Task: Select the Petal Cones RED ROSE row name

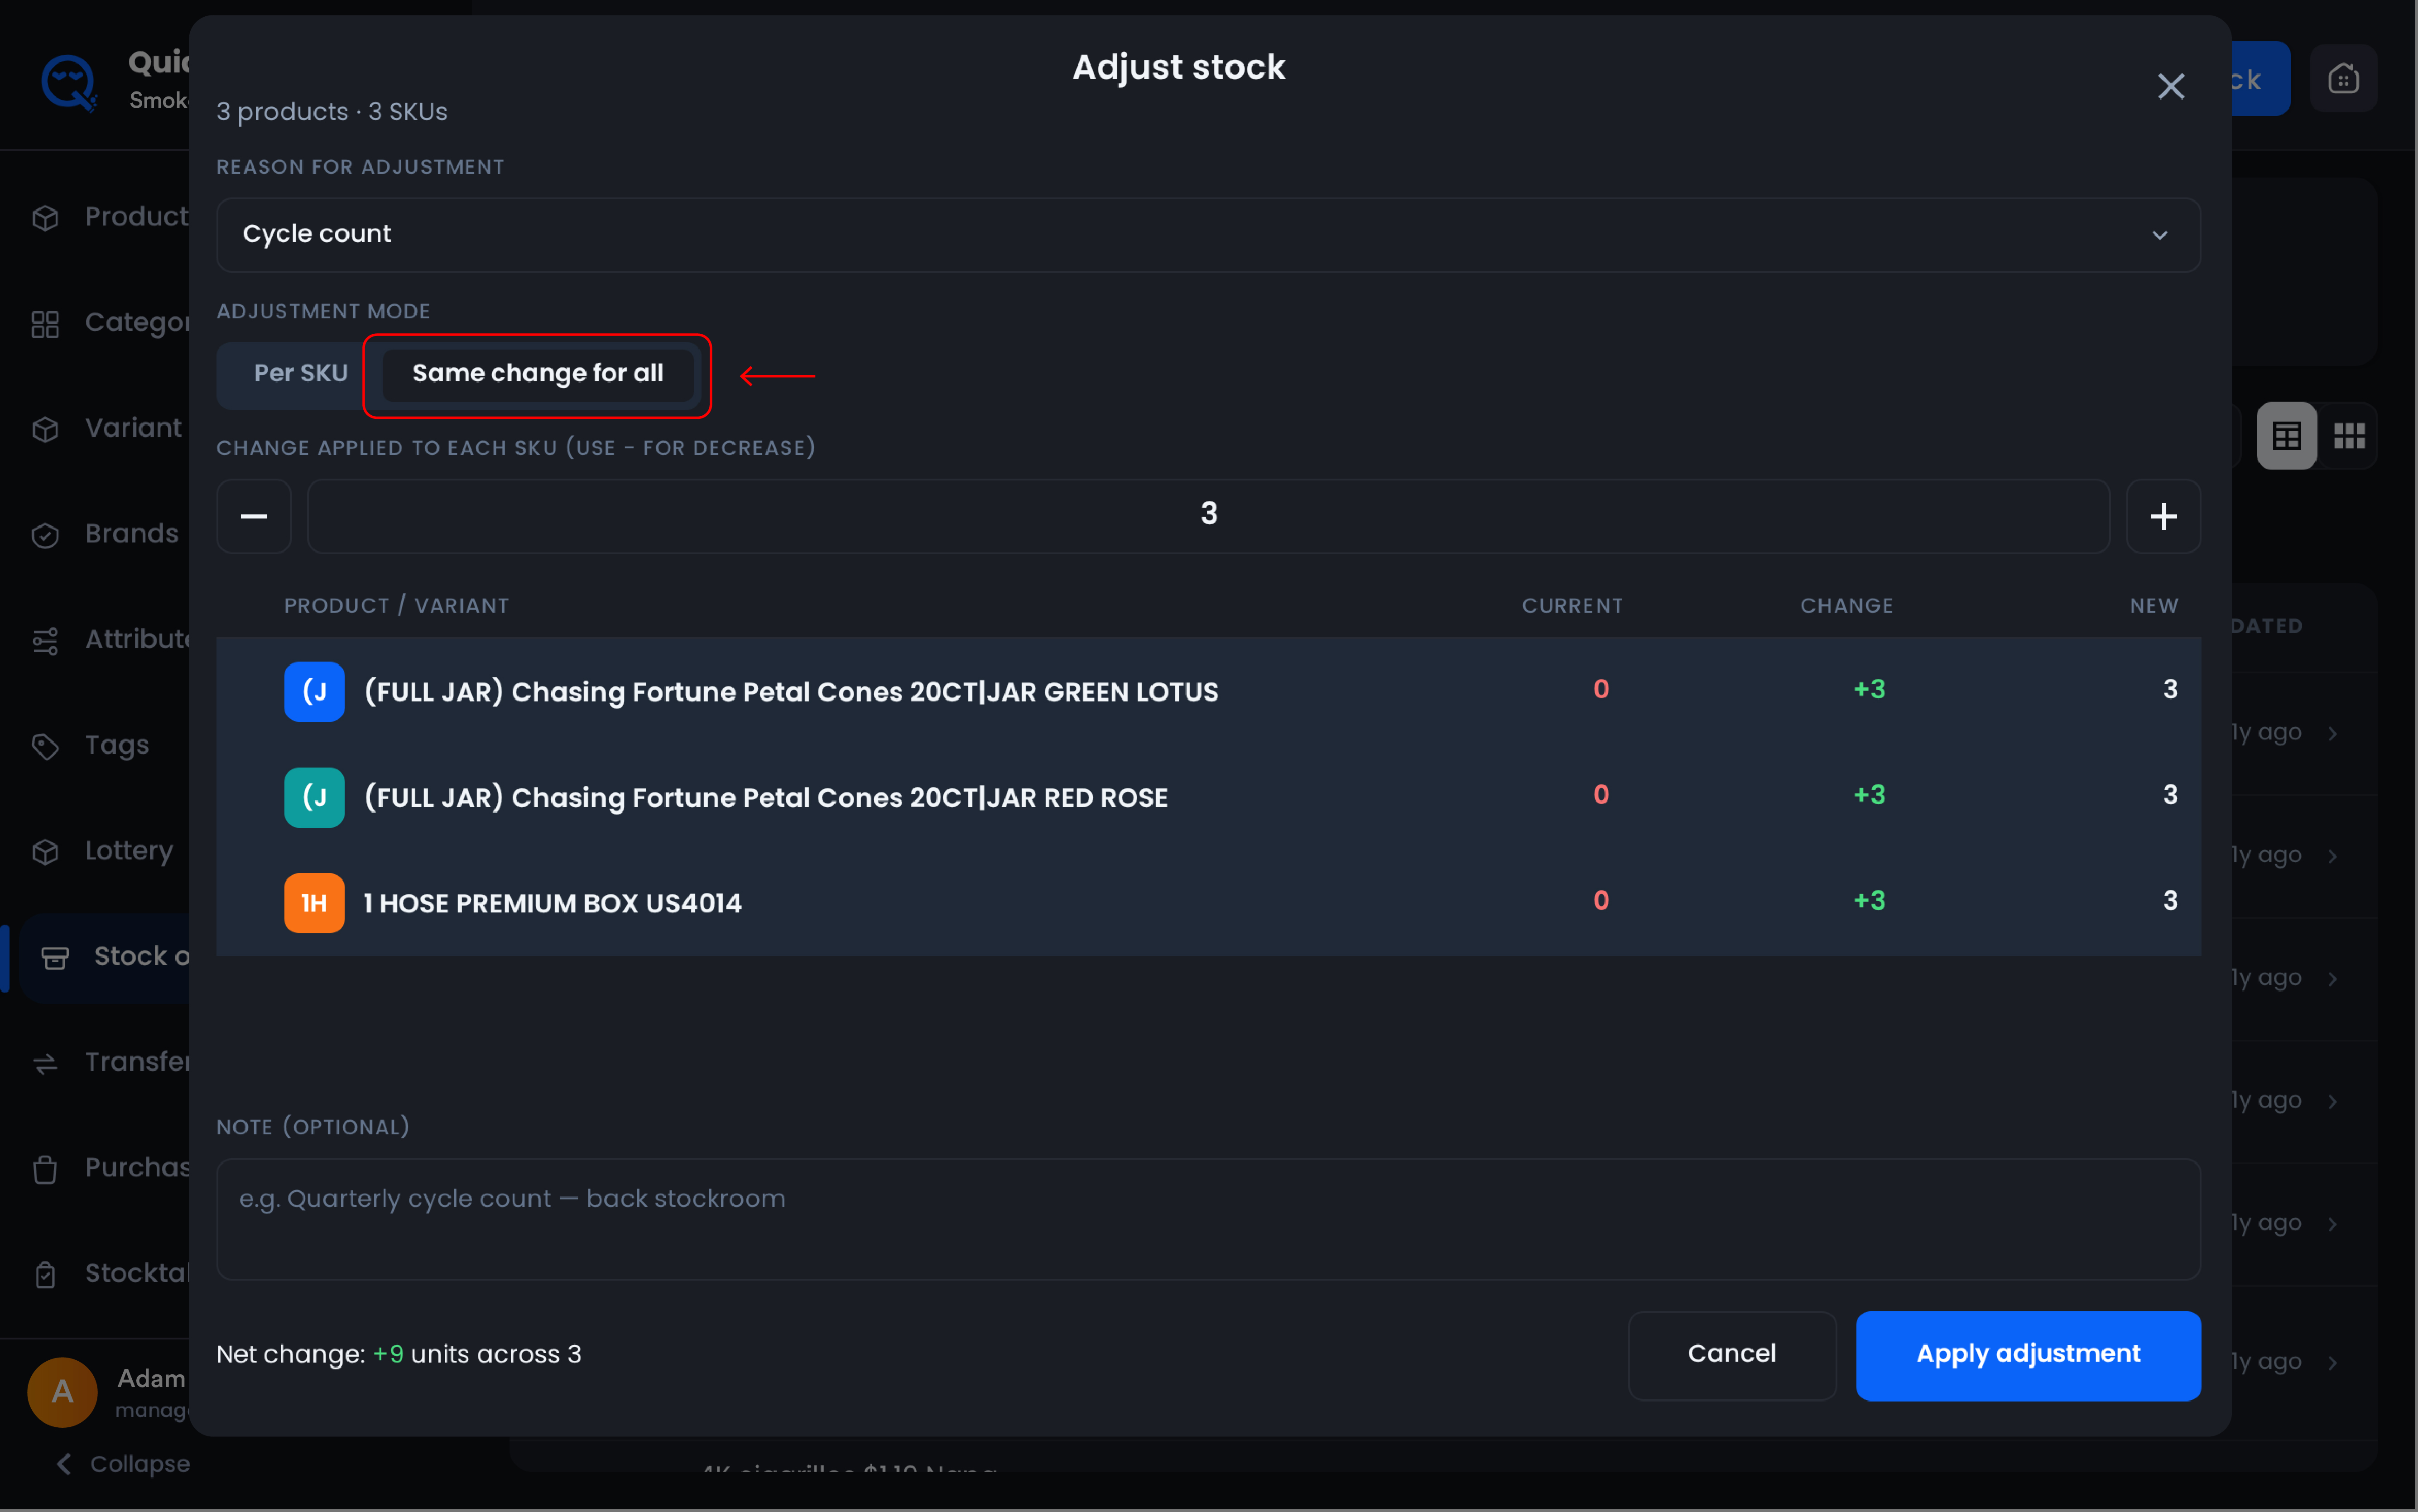Action: click(766, 798)
